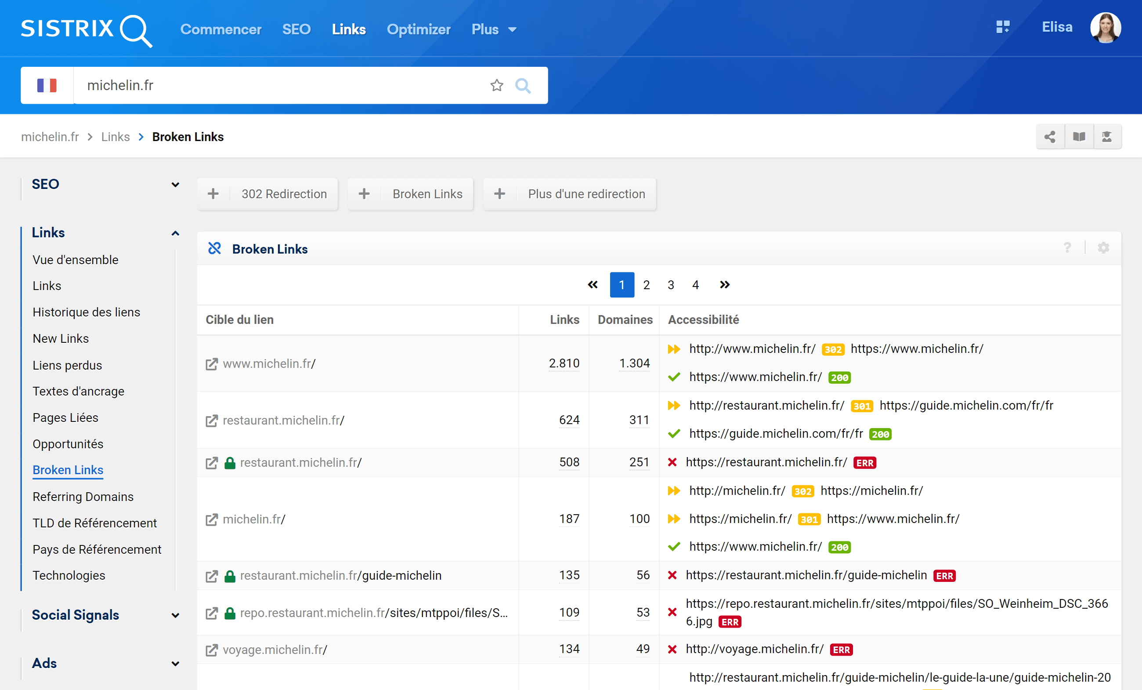Select Pages Liées
1142x690 pixels.
pyautogui.click(x=65, y=418)
